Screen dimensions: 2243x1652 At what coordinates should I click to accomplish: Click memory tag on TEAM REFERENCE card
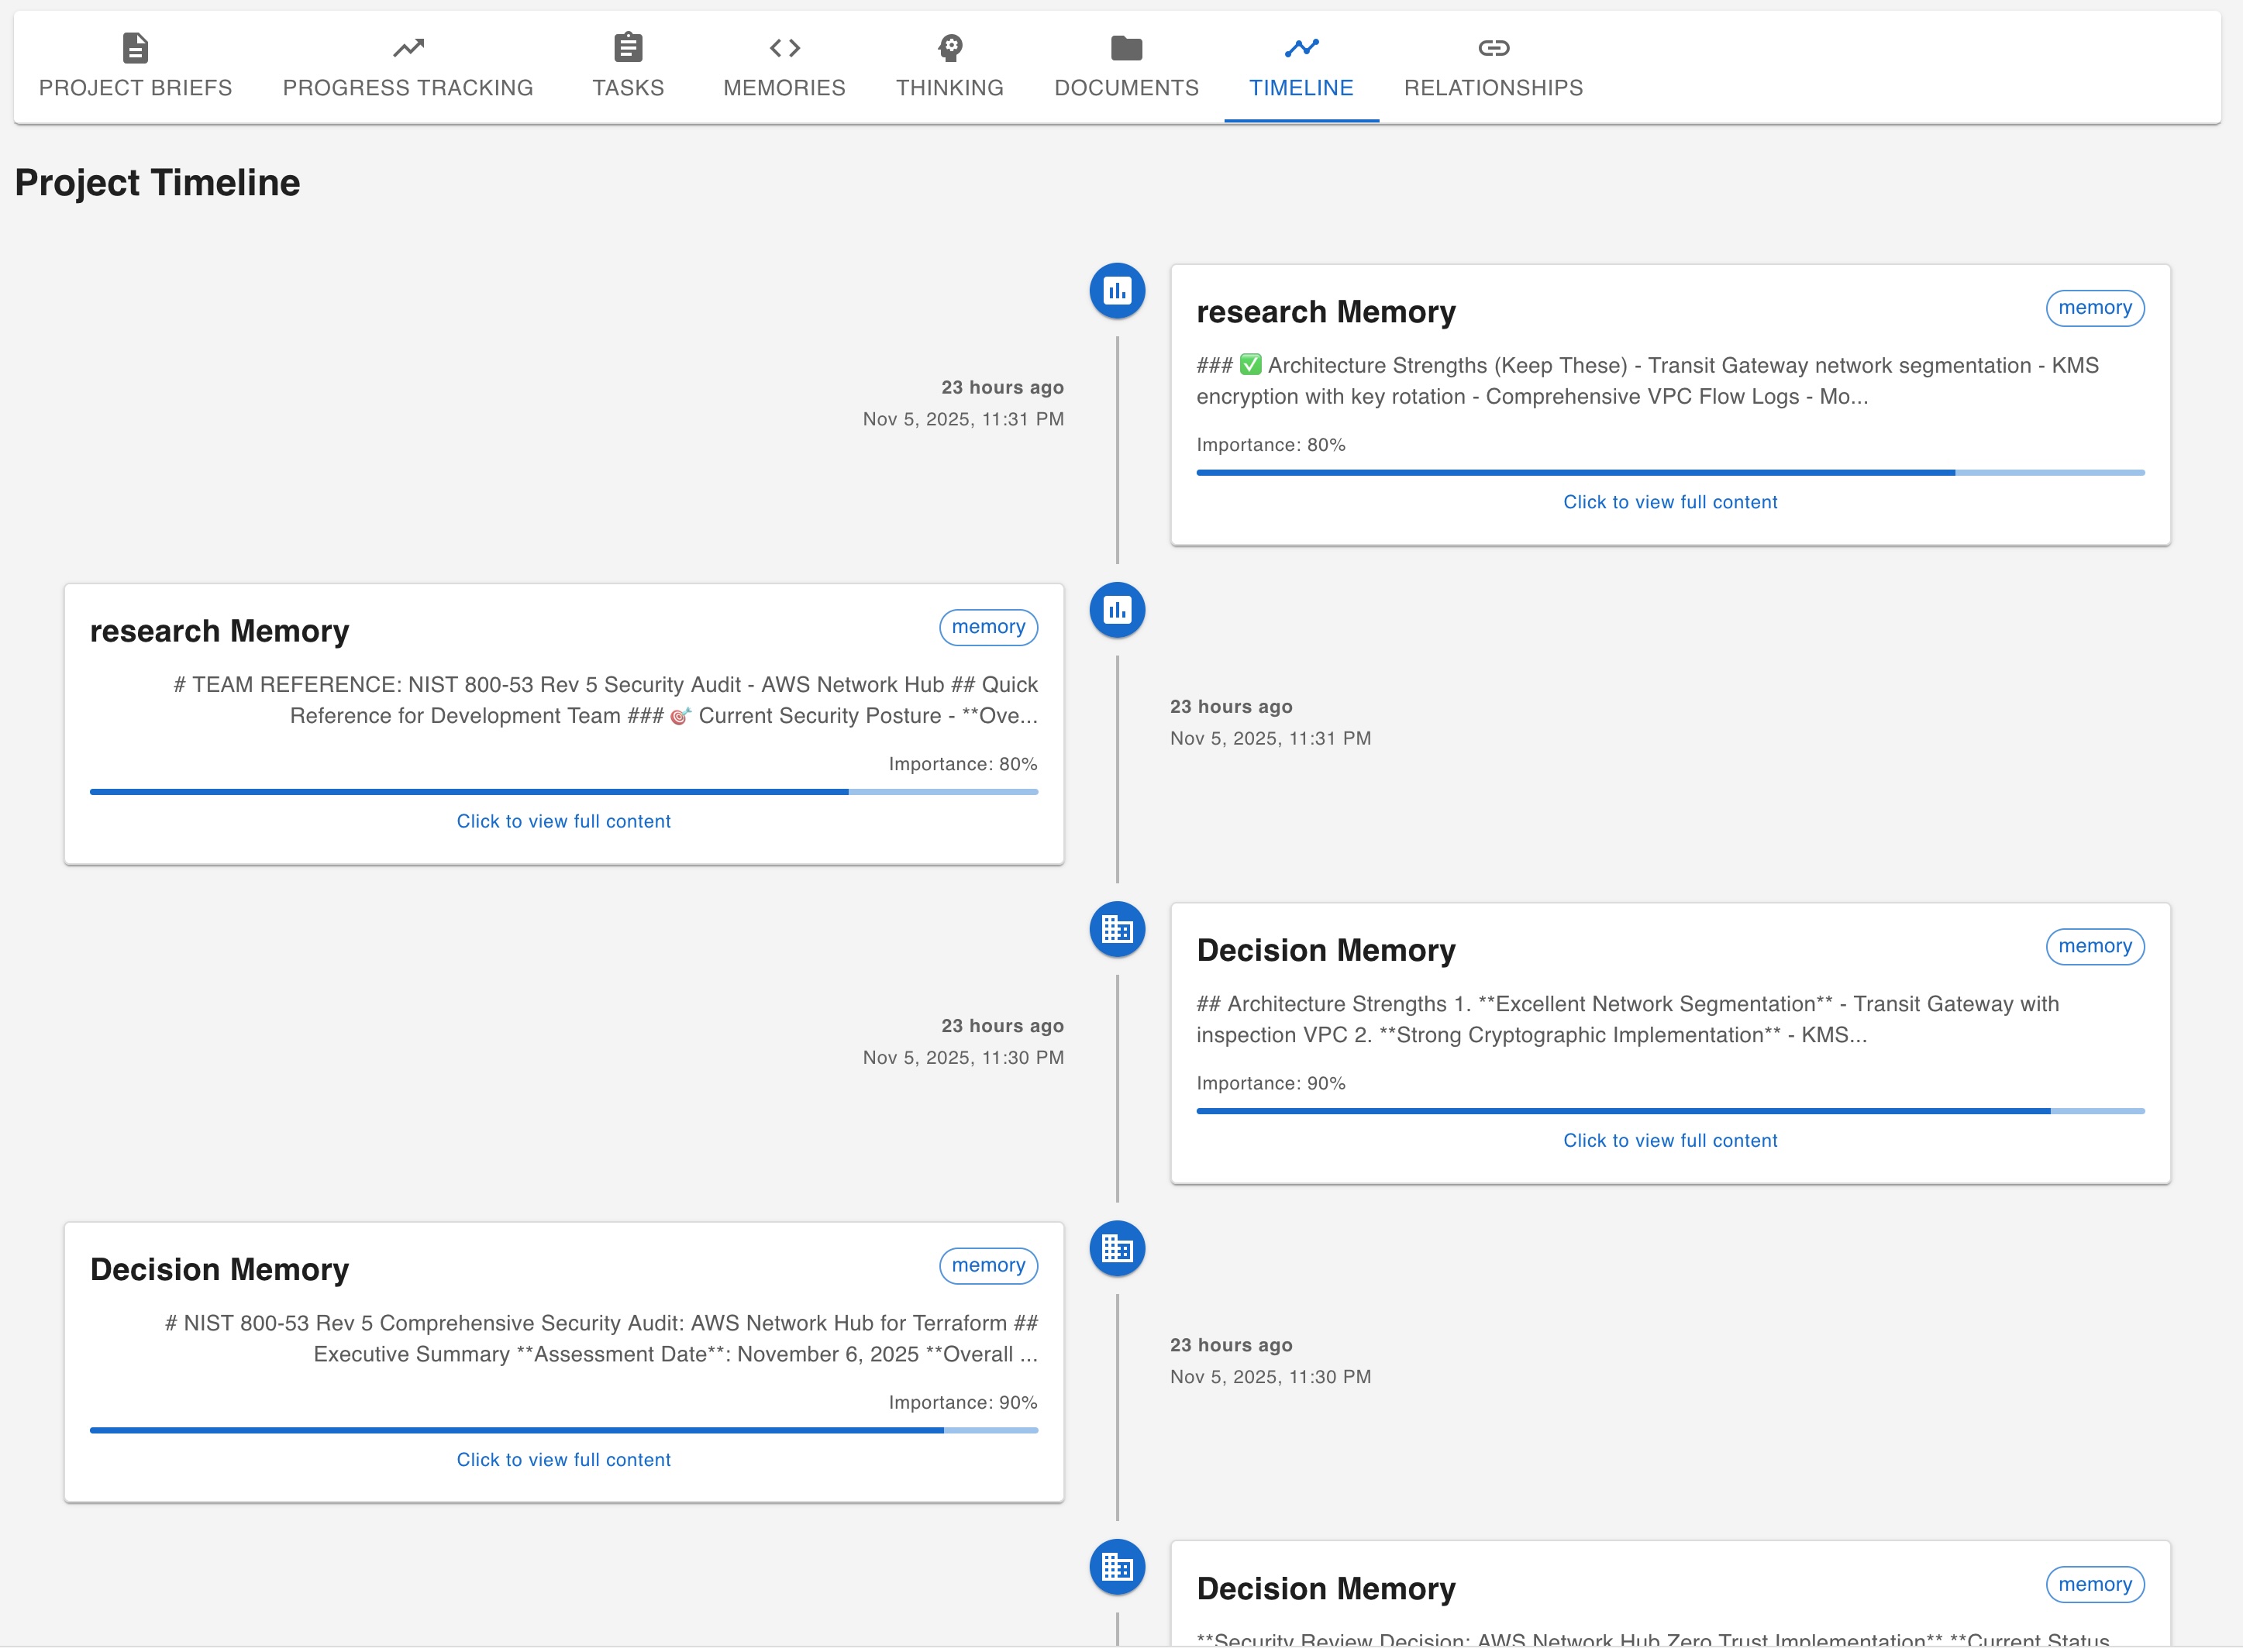988,627
